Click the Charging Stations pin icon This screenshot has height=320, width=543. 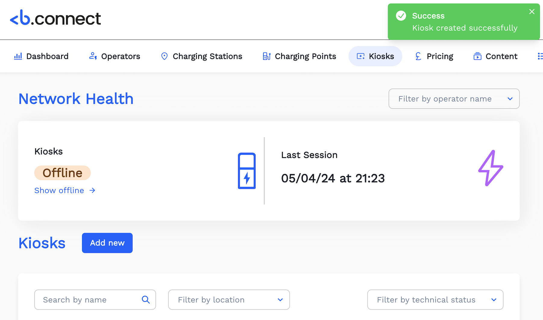[164, 56]
